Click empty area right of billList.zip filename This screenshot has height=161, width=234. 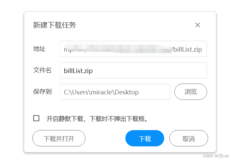(149, 70)
